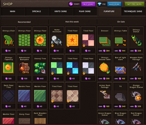Viewport: 146px width, 125px height.
Task: Select the pink and purple Tiled Floor
Action: point(88,40)
